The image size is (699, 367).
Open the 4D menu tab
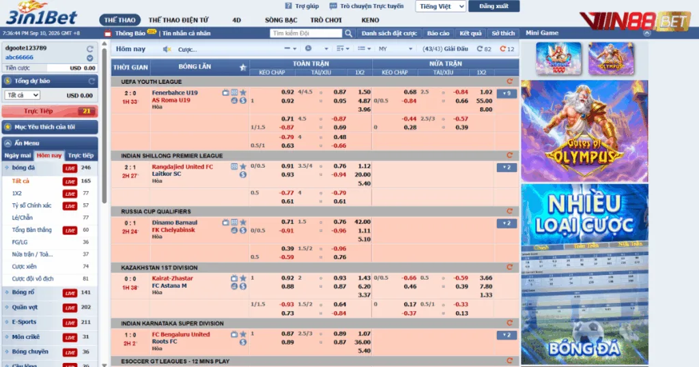[x=237, y=20]
